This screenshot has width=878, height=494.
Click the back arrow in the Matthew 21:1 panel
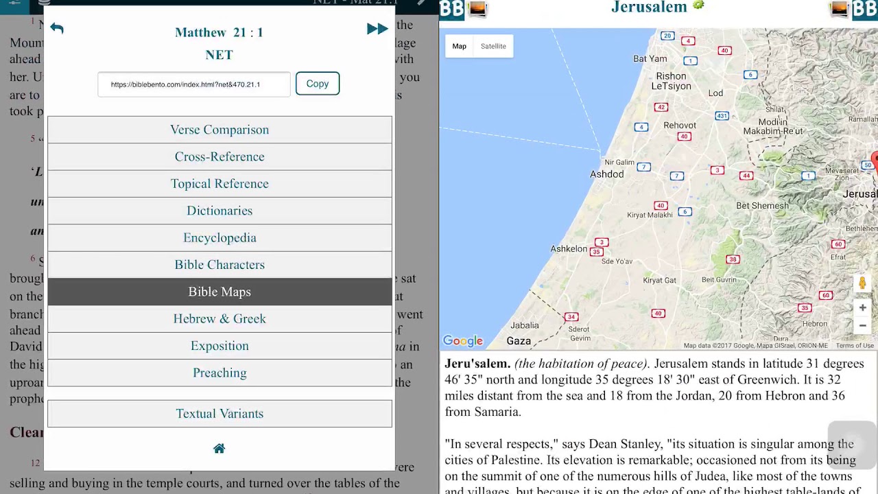[57, 28]
